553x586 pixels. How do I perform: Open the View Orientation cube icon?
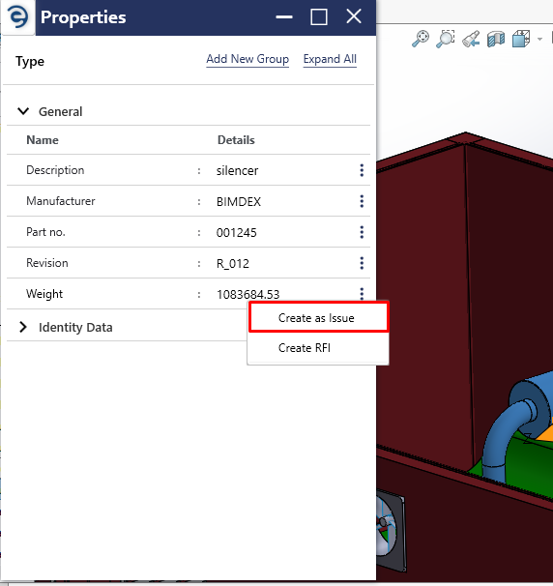tap(521, 39)
